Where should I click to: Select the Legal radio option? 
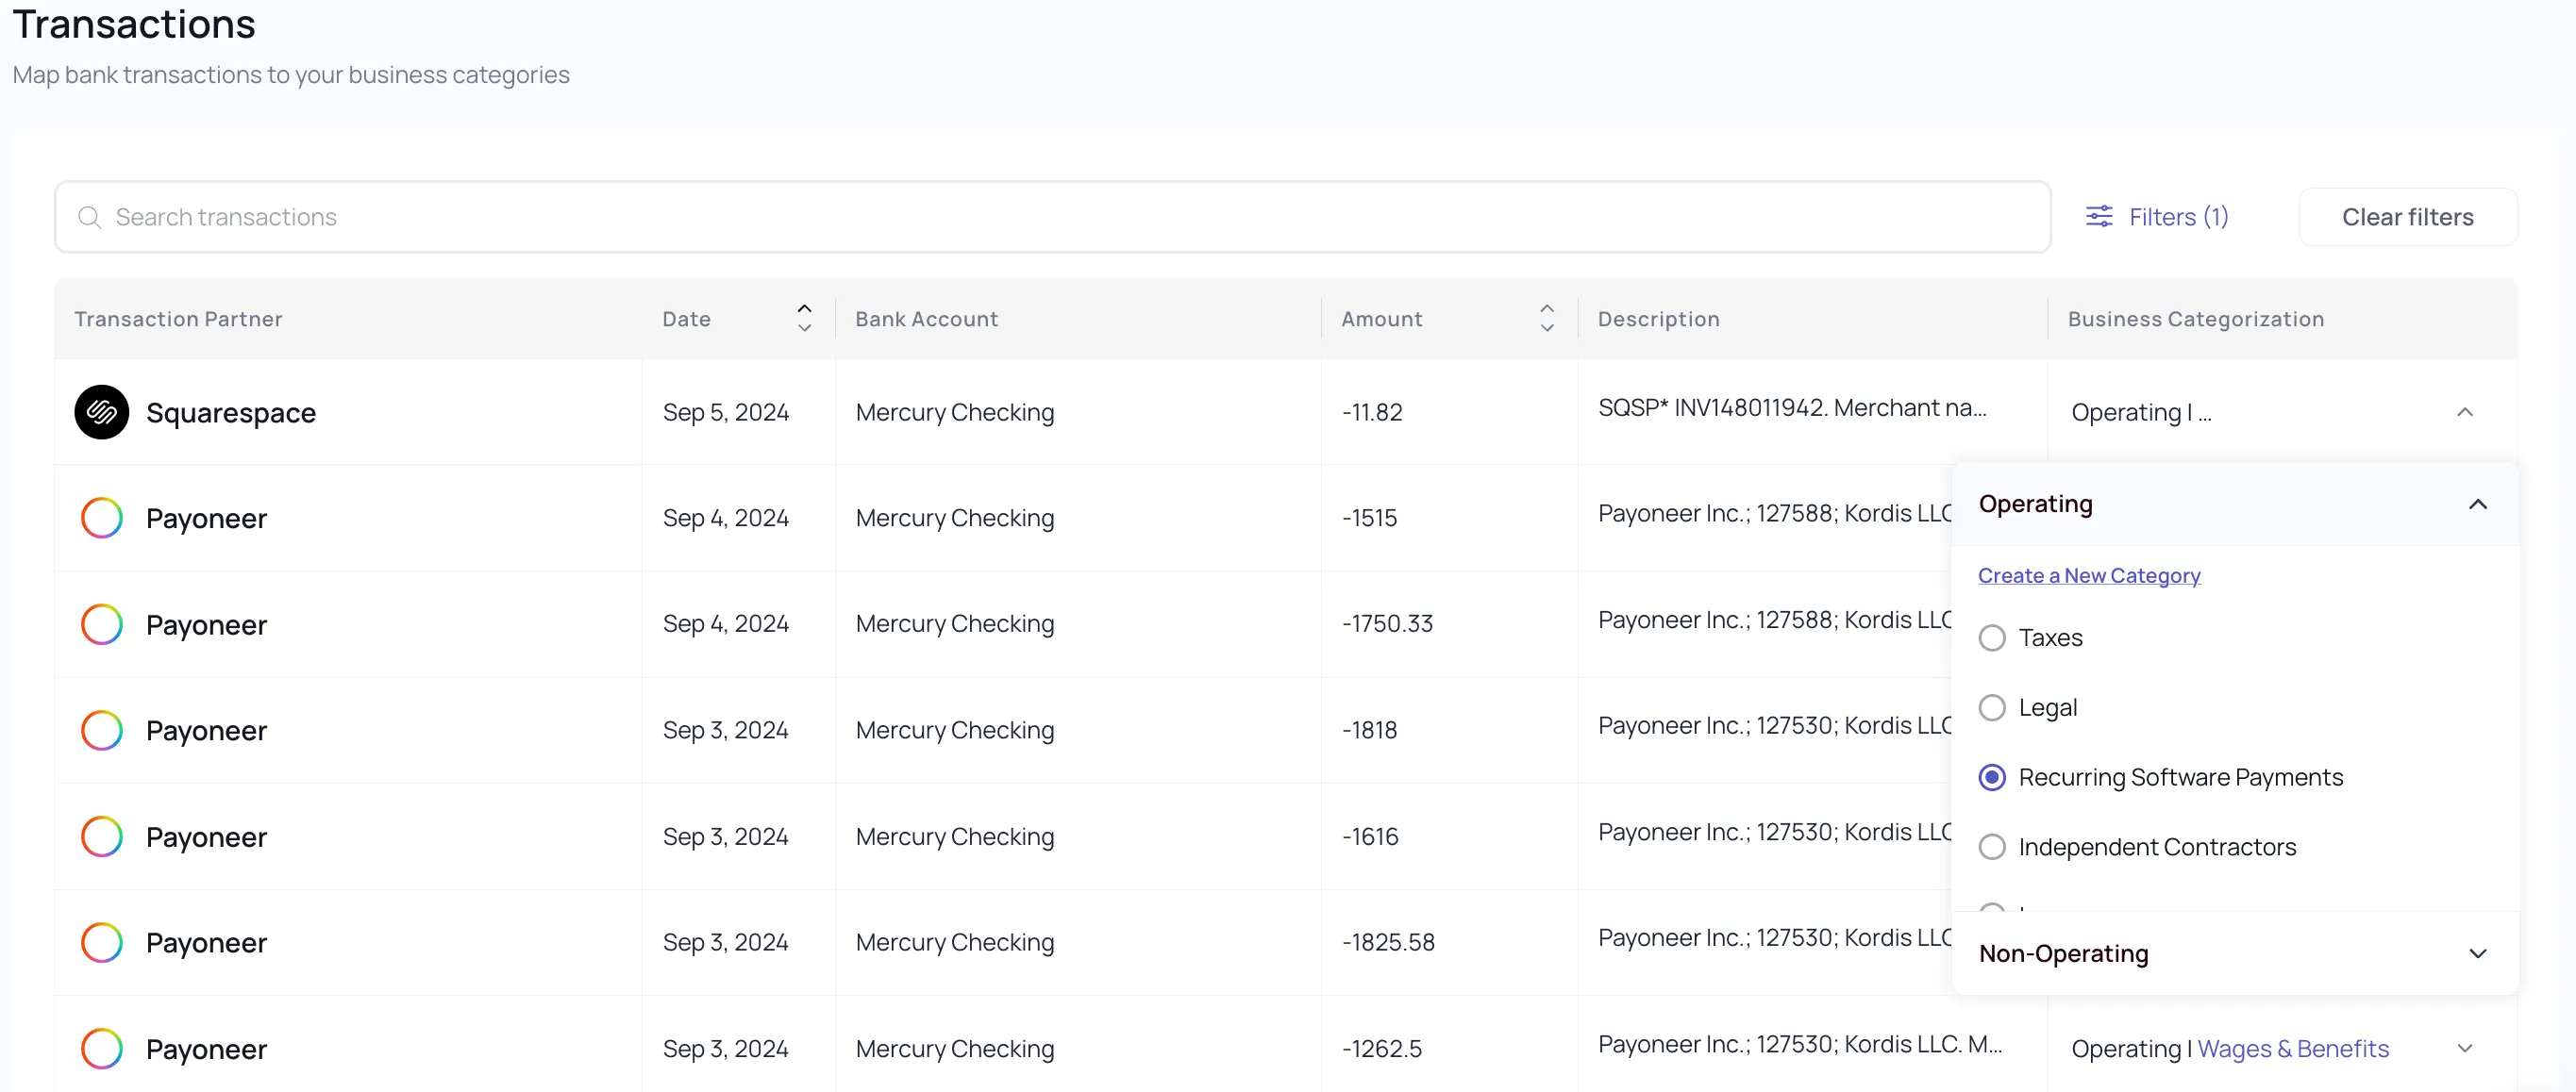[x=1992, y=707]
